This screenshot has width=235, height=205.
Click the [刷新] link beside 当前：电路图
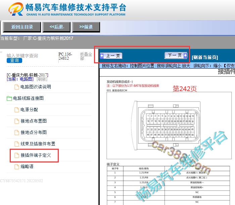42,79
